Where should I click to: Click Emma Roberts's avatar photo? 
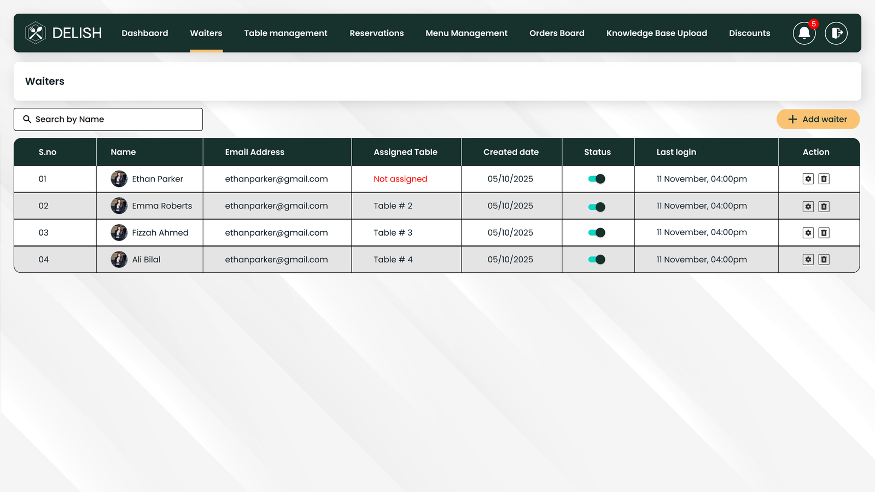[x=119, y=206]
